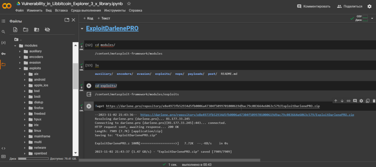Expand the aix folder
The width and height of the screenshot is (376, 167).
coord(25,74)
